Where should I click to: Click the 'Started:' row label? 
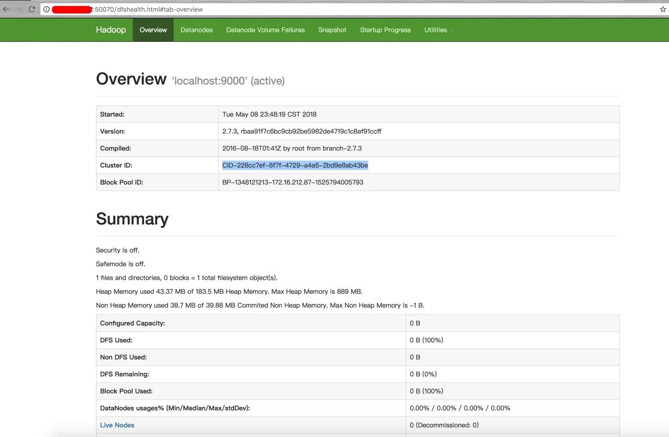(112, 114)
